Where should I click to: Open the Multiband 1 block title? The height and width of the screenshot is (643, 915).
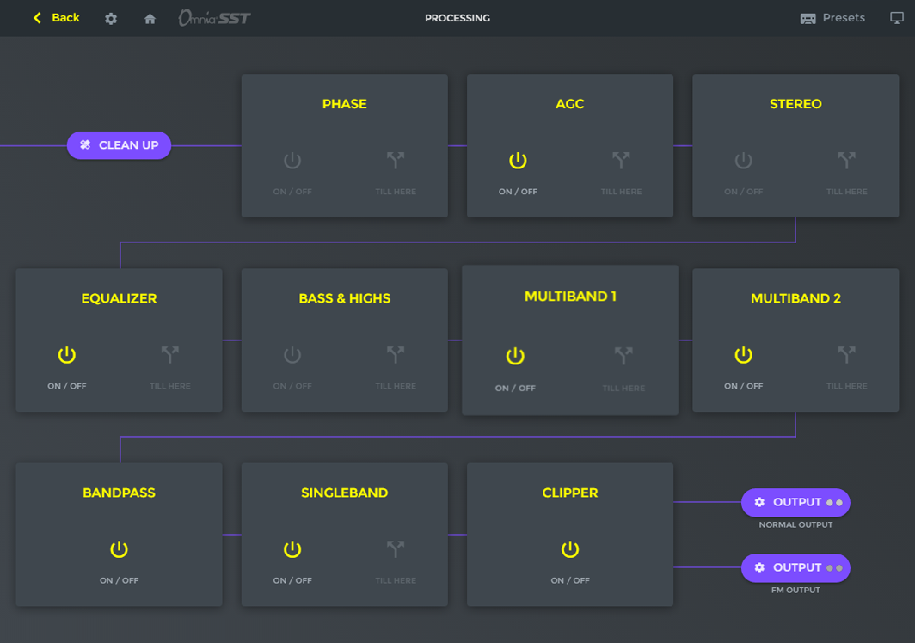tap(570, 297)
